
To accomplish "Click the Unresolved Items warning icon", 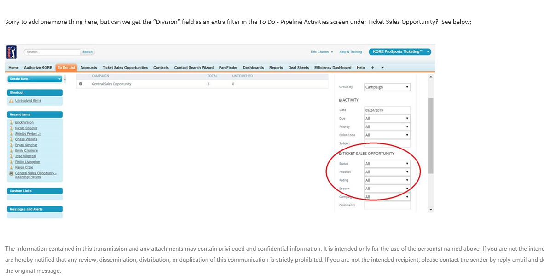I will click(11, 100).
